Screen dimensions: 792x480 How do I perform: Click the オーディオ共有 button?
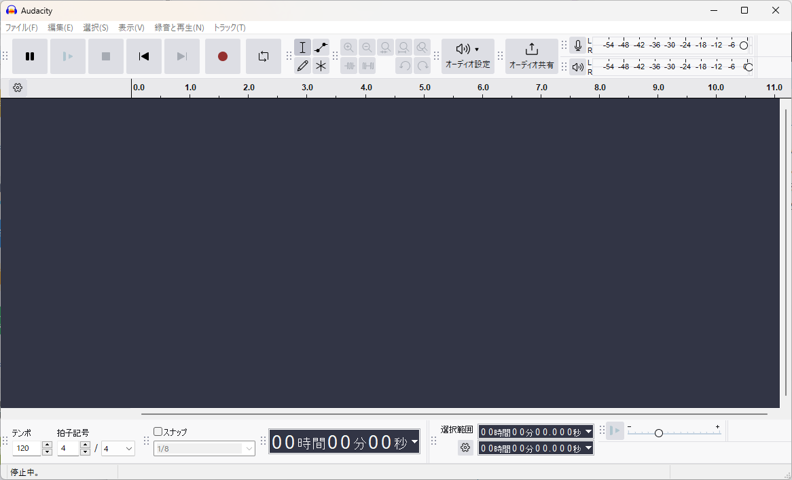coord(531,56)
